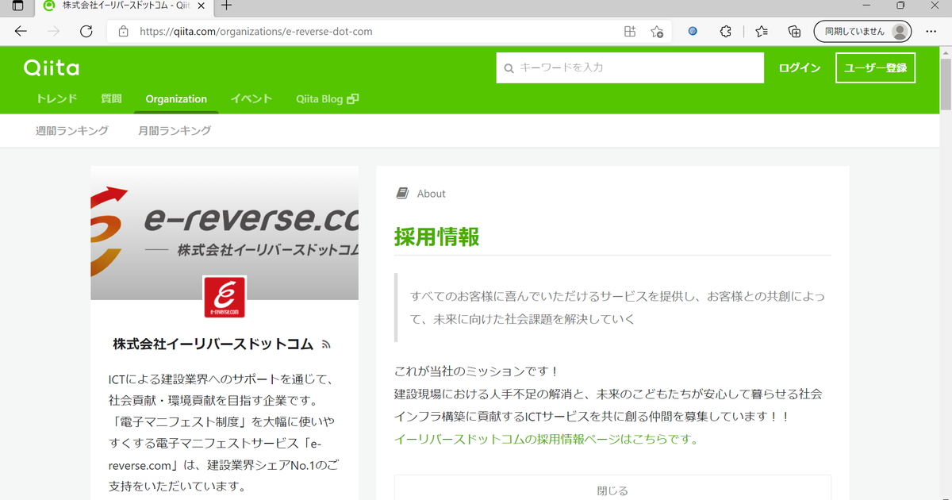Click the external link icon next to Qiita Blog
Viewport: 952px width, 500px height.
[x=353, y=99]
